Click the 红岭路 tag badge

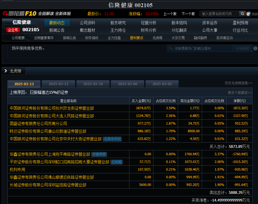(117, 162)
